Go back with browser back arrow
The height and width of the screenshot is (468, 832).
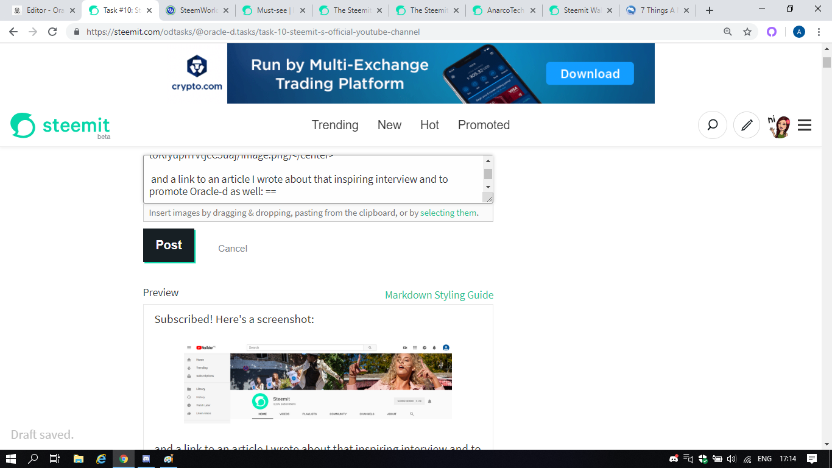click(13, 32)
